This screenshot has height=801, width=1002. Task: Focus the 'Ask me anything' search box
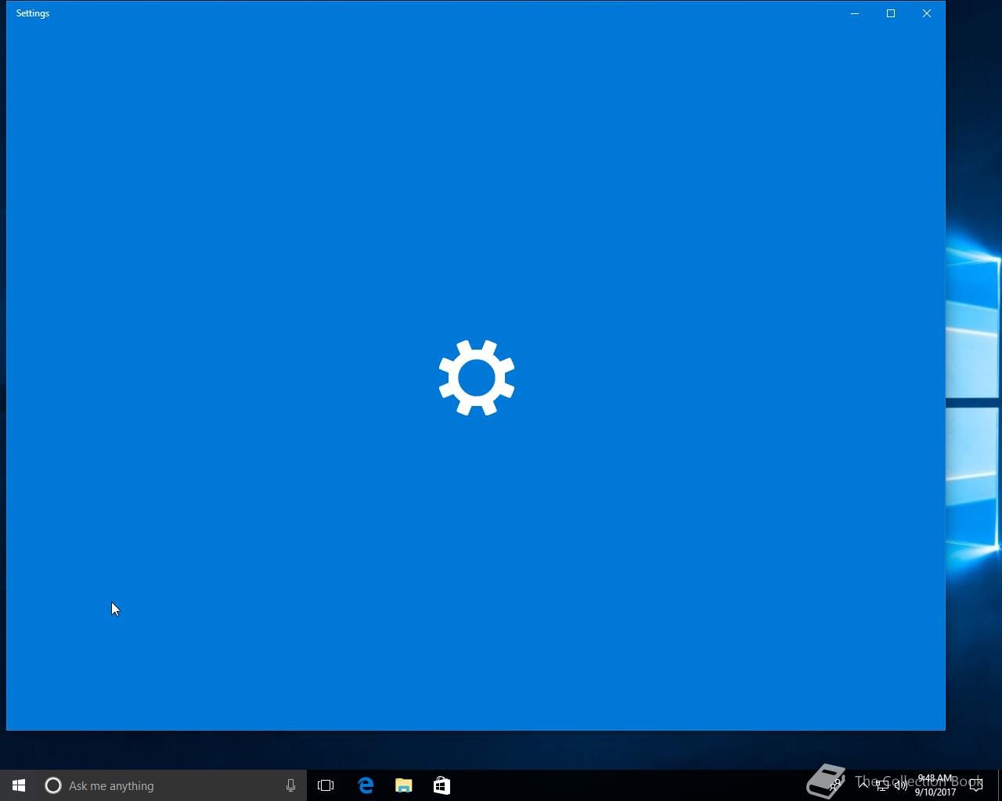[x=172, y=785]
